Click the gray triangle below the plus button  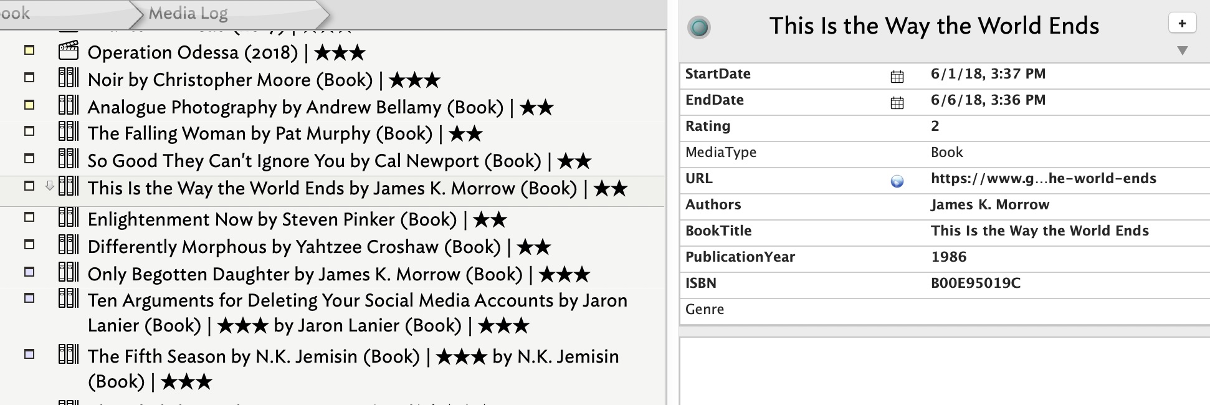(x=1182, y=50)
